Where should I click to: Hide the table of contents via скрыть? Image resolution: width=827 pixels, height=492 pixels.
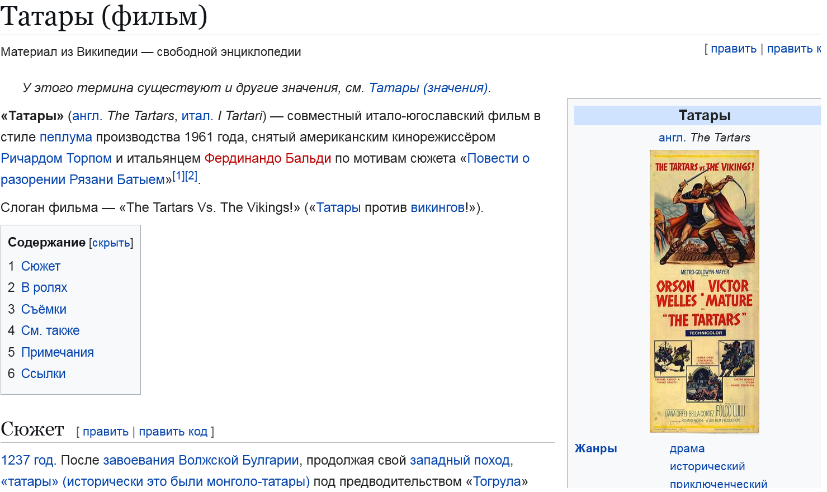(111, 243)
